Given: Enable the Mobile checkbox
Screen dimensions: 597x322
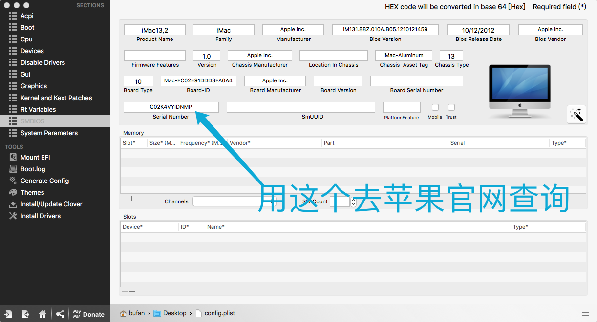Looking at the screenshot, I should point(435,107).
